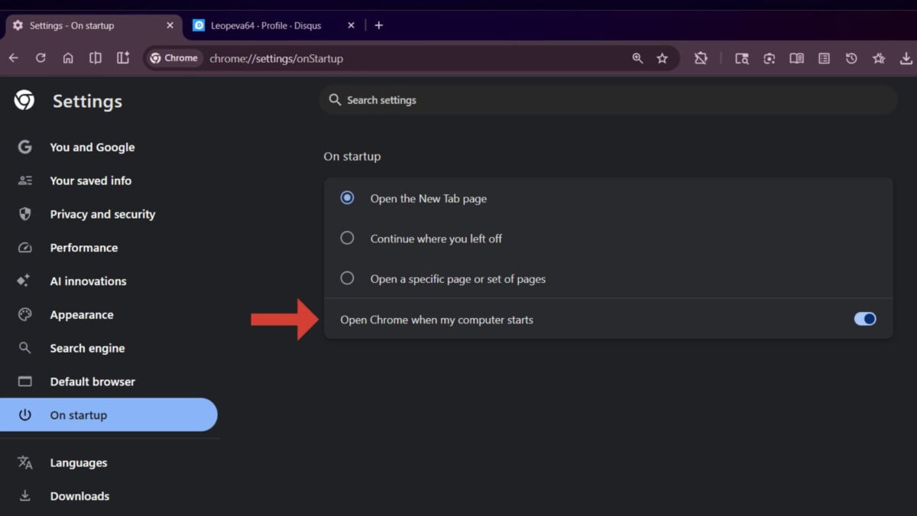Image resolution: width=917 pixels, height=516 pixels.
Task: Bookmark this page with the star
Action: tap(663, 58)
